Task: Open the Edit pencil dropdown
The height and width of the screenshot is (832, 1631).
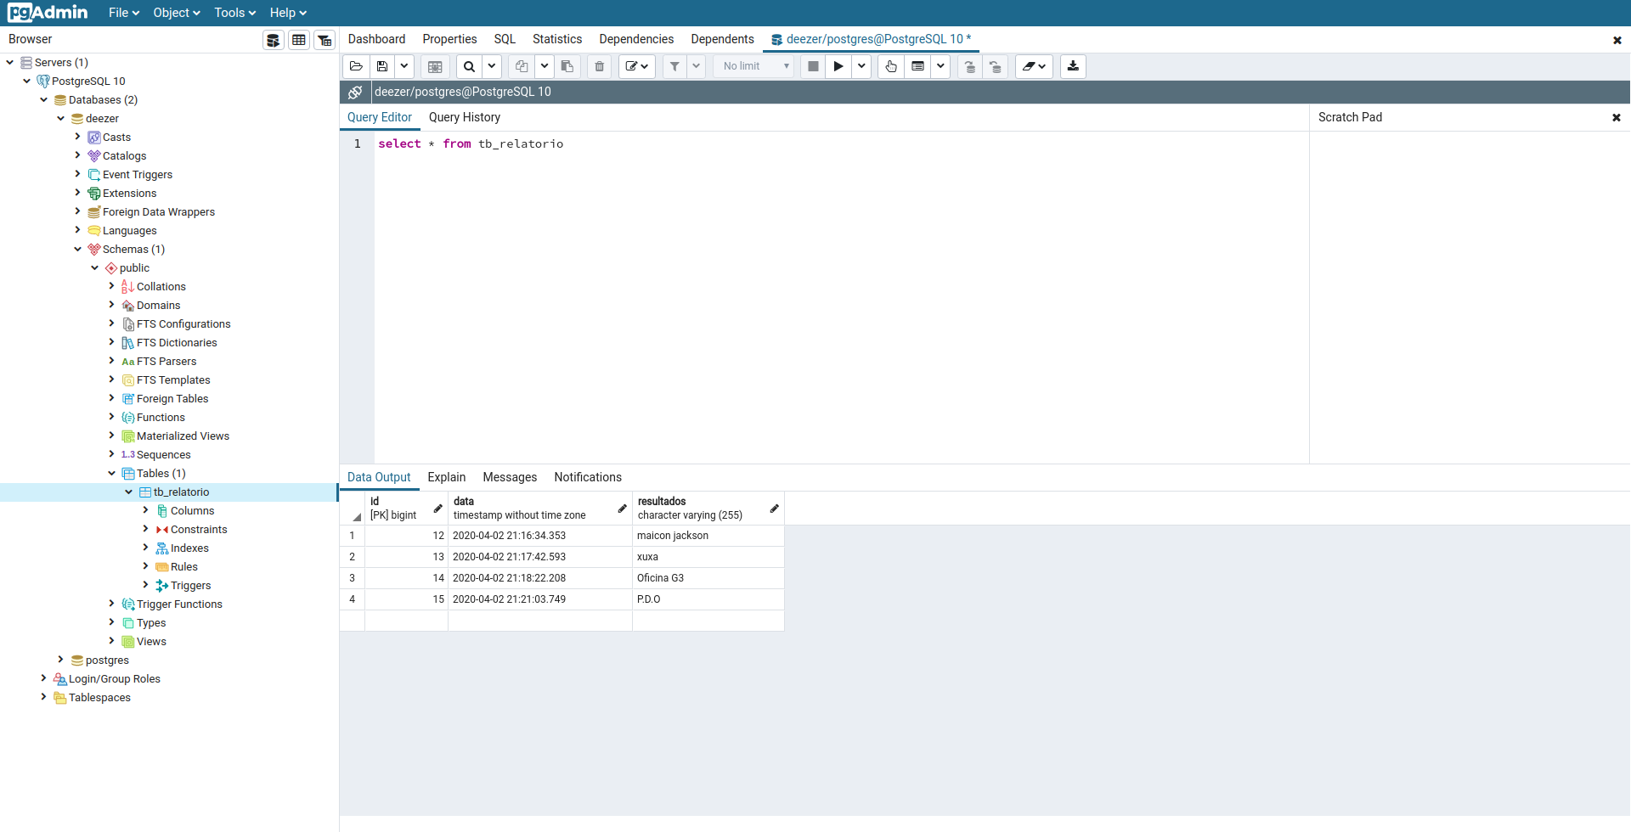Action: pyautogui.click(x=637, y=66)
